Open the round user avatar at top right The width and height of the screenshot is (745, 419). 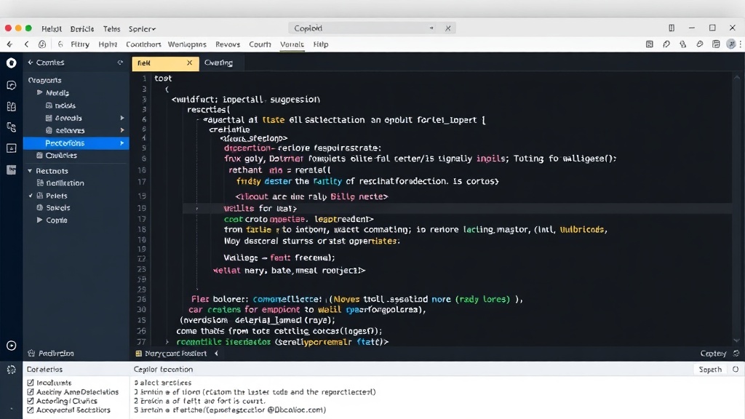731,44
